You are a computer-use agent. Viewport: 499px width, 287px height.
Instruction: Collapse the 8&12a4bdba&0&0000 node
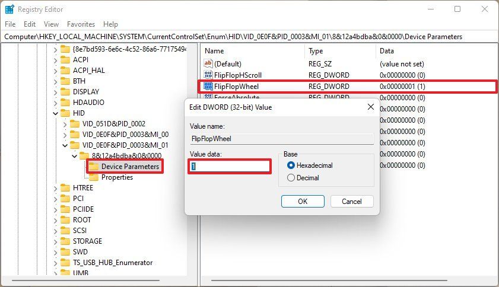pos(75,156)
